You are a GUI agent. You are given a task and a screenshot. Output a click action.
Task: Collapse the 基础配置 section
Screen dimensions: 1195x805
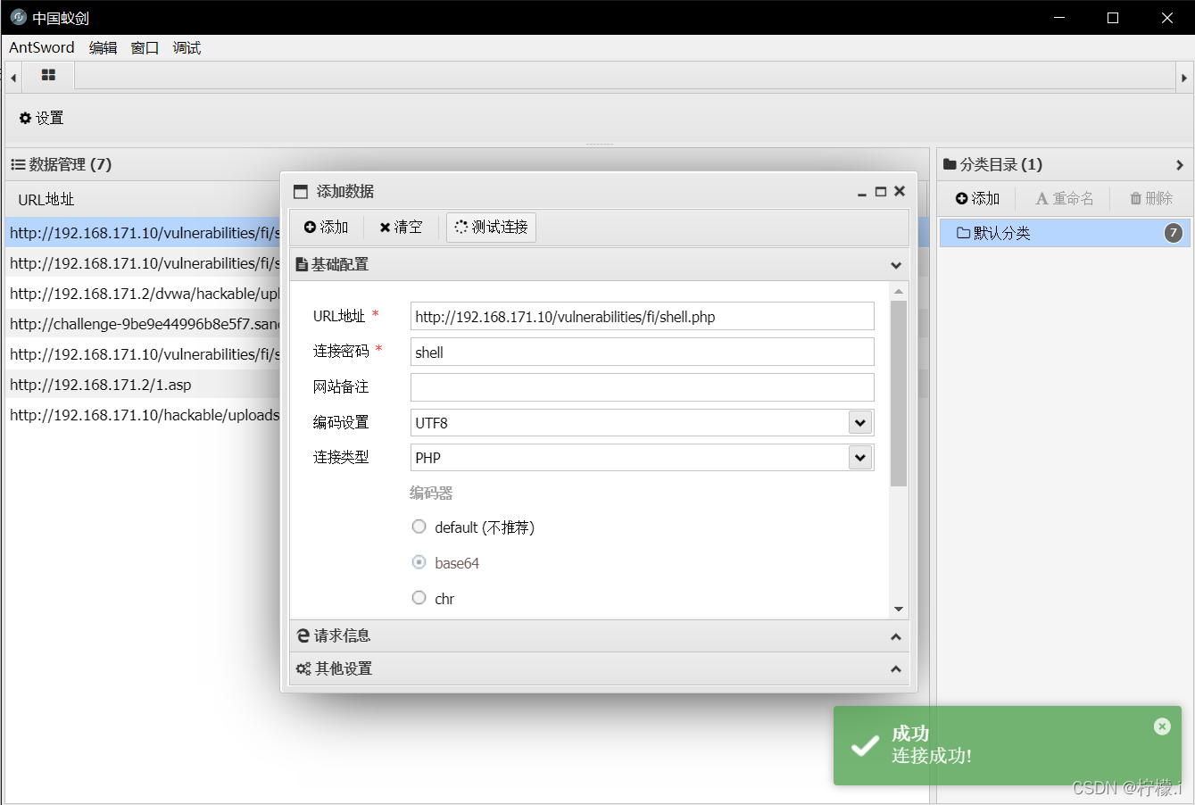coord(896,265)
